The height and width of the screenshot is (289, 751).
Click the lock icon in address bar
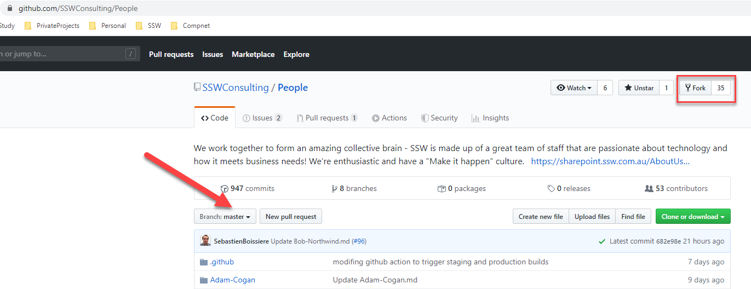click(x=9, y=8)
